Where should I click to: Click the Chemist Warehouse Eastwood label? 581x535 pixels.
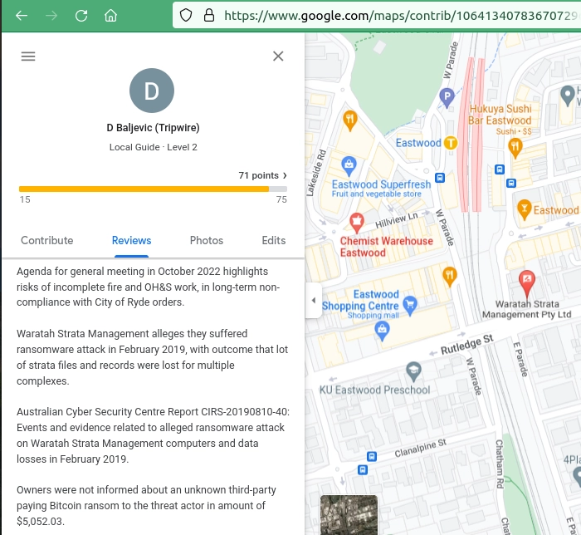coord(387,247)
